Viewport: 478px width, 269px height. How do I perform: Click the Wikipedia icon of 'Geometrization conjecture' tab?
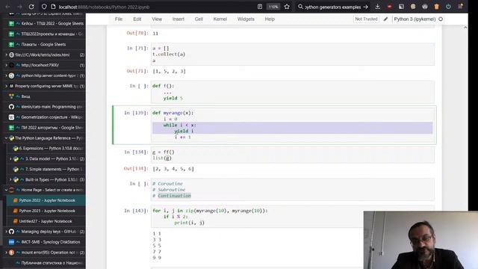pyautogui.click(x=11, y=117)
